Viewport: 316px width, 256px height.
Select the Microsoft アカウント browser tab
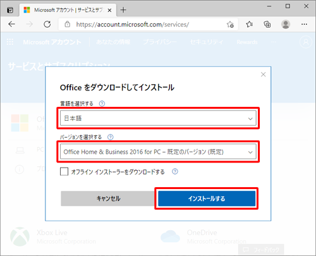click(68, 10)
